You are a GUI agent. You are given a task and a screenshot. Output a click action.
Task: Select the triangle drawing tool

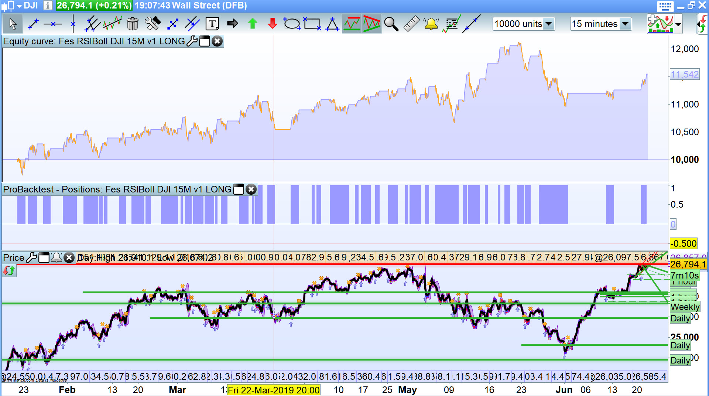click(332, 24)
